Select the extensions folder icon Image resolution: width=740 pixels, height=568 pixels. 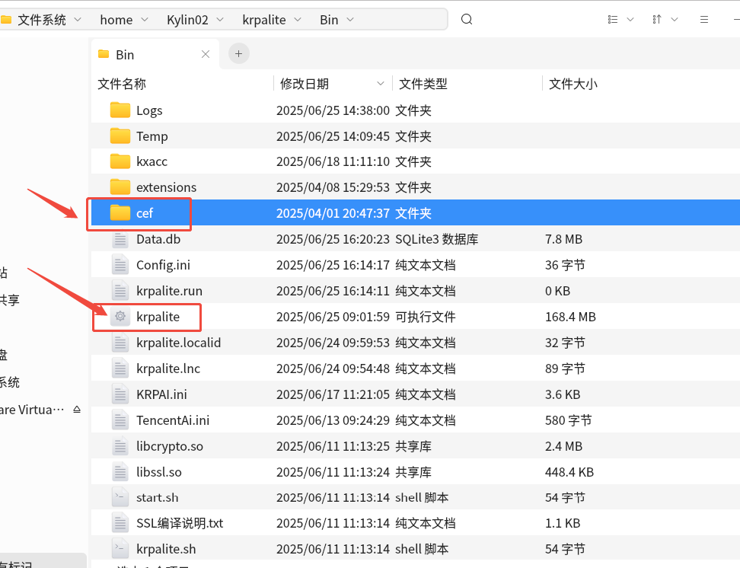pos(120,187)
